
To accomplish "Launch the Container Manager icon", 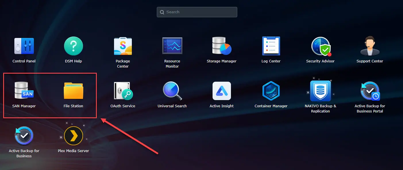I will [271, 91].
